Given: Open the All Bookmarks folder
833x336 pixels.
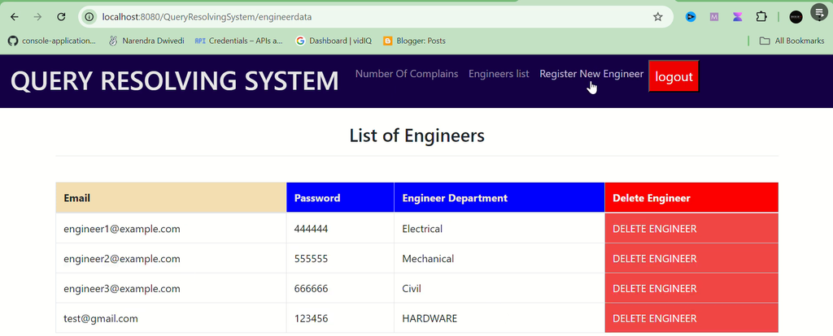Looking at the screenshot, I should click(x=792, y=41).
